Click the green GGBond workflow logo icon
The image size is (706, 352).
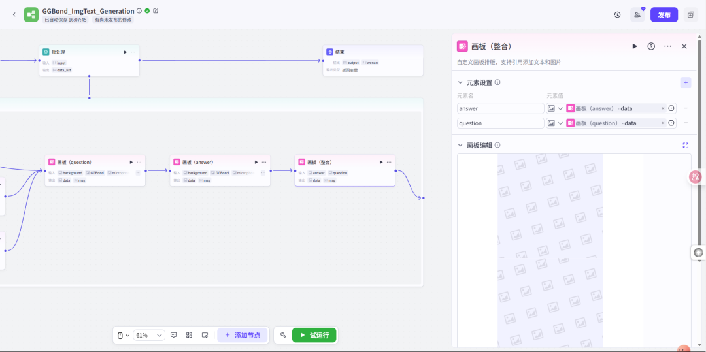(x=31, y=15)
